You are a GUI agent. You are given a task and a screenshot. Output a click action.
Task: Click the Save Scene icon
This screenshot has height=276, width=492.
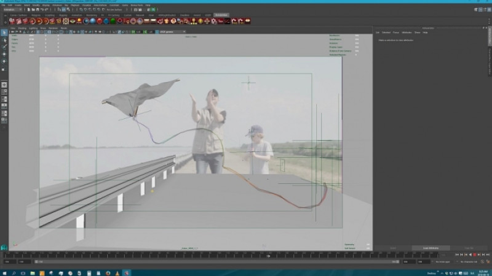click(37, 10)
